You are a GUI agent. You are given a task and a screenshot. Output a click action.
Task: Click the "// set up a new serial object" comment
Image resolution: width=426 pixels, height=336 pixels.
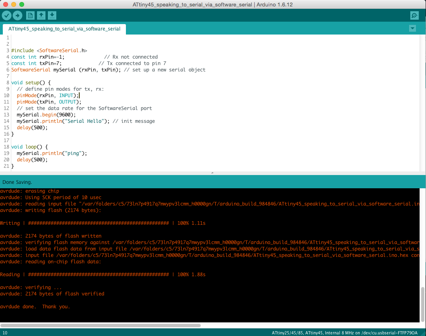(x=165, y=70)
